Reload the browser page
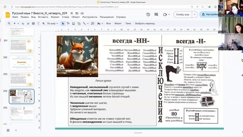 tap(5, 7)
